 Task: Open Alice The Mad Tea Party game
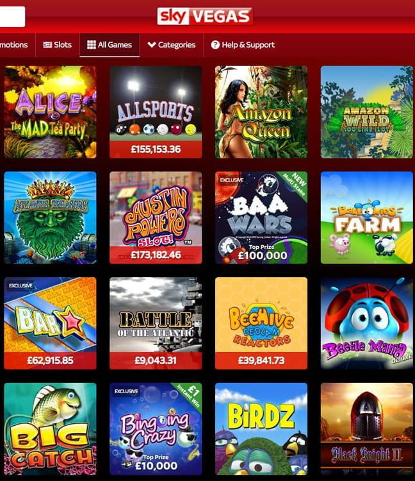[x=50, y=112]
